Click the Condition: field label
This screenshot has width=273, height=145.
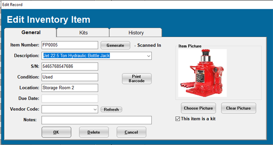[x=28, y=77]
